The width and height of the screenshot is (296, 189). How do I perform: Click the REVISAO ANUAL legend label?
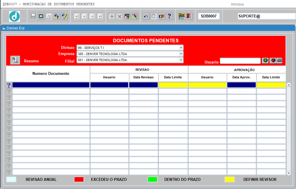point(41,180)
